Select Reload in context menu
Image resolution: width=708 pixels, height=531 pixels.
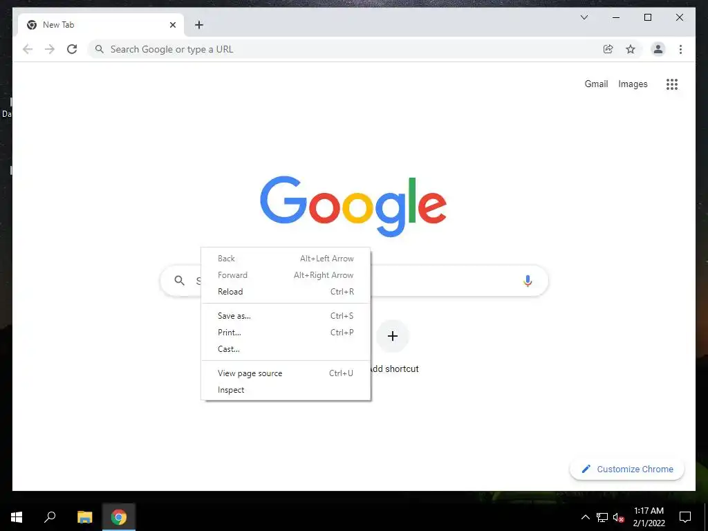tap(286, 292)
